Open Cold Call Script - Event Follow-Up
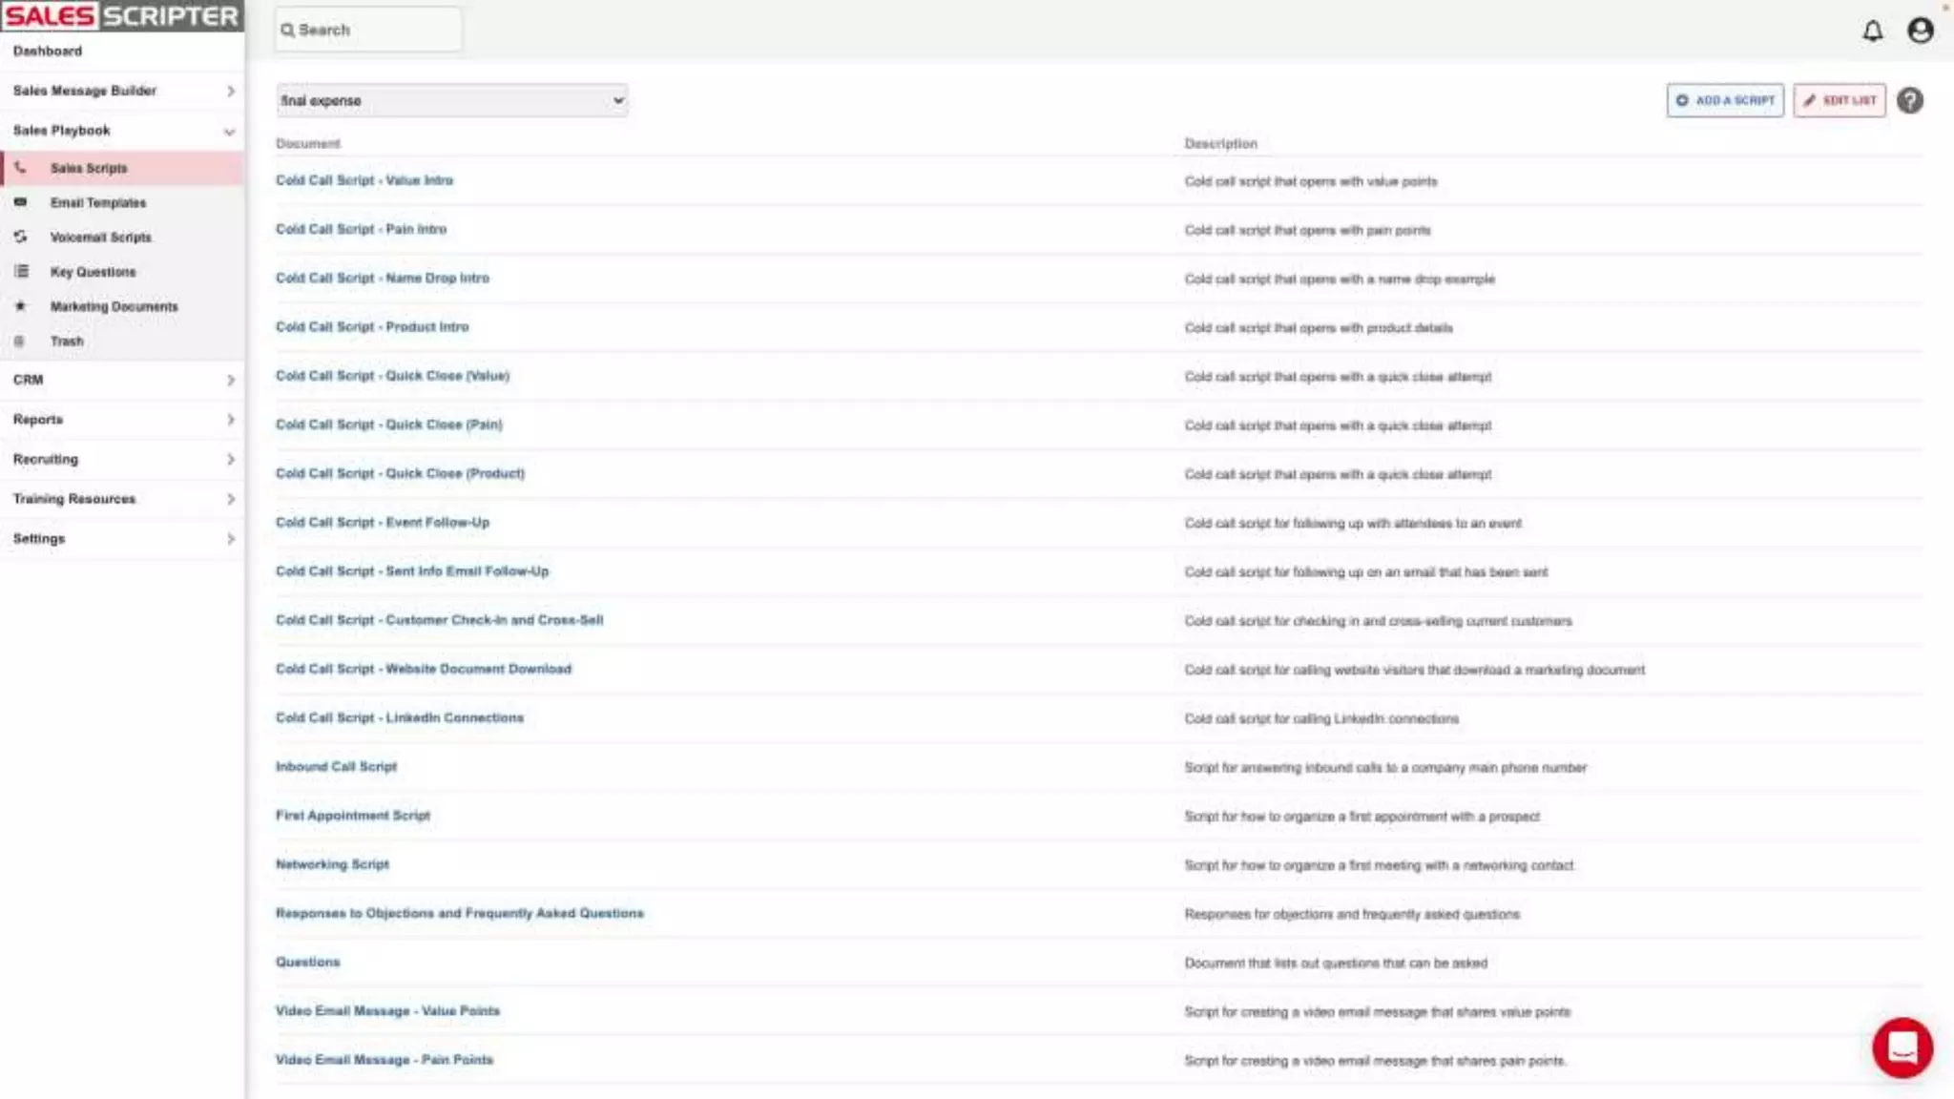Viewport: 1954px width, 1099px height. coord(383,522)
